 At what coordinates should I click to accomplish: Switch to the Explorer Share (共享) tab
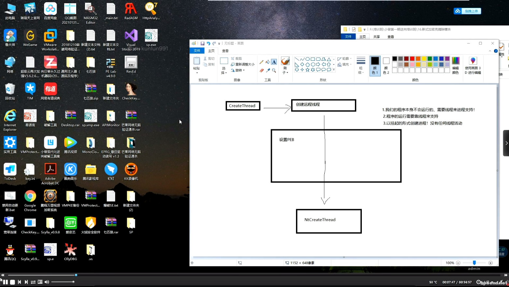point(377,37)
